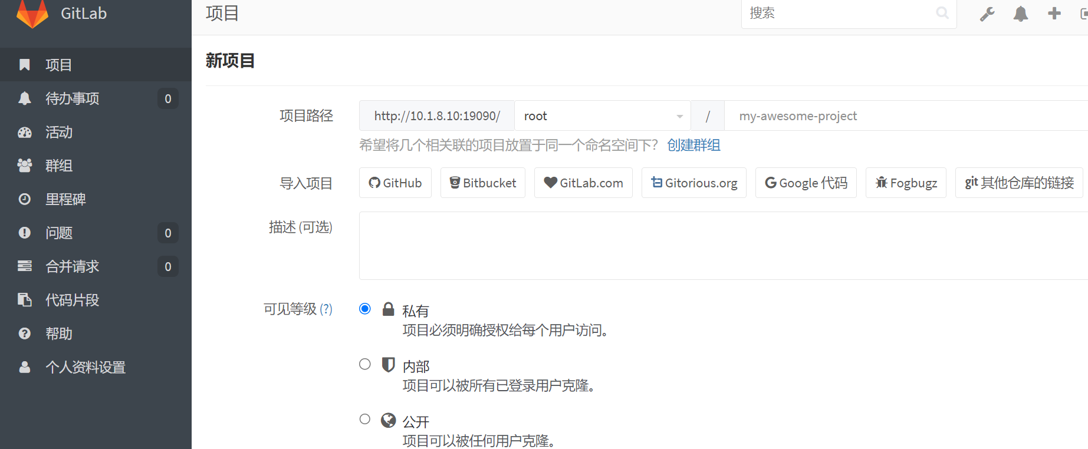The width and height of the screenshot is (1088, 449).
Task: Open the root namespace dropdown
Action: point(603,115)
